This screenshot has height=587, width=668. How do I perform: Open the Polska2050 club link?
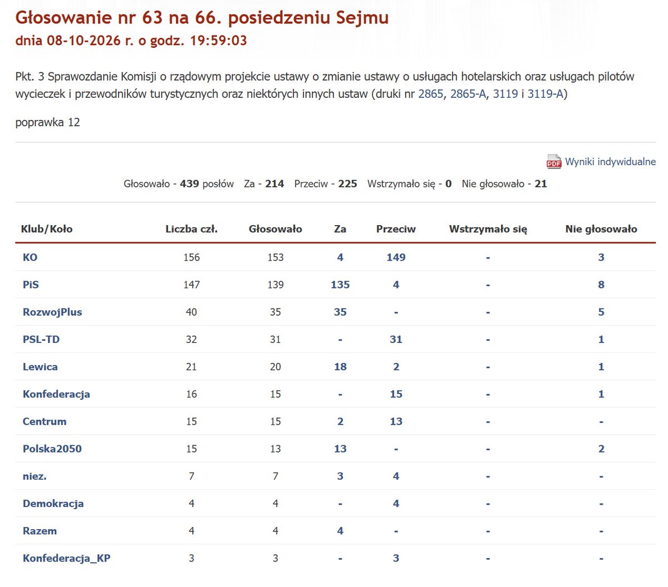52,449
